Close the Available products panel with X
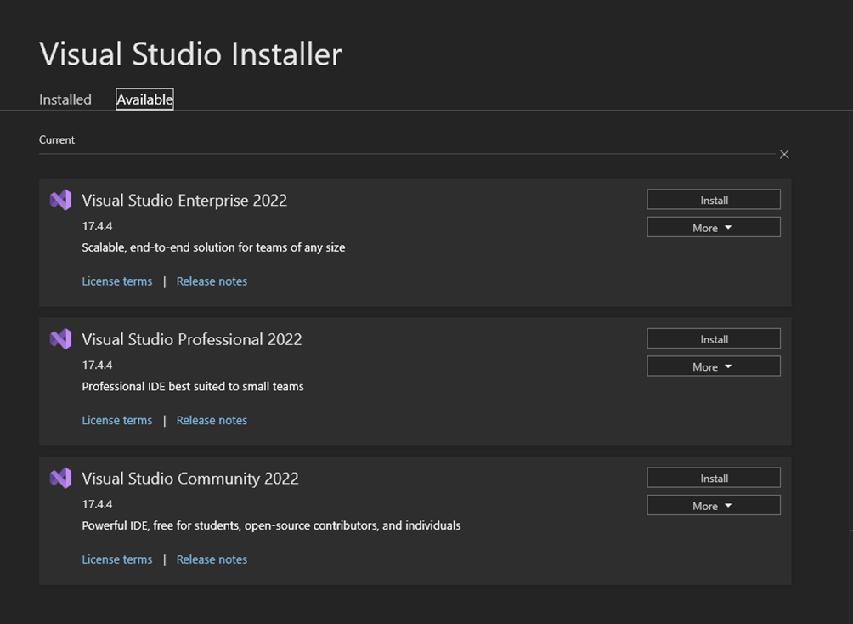Screen dimensions: 853x624 click(x=784, y=155)
